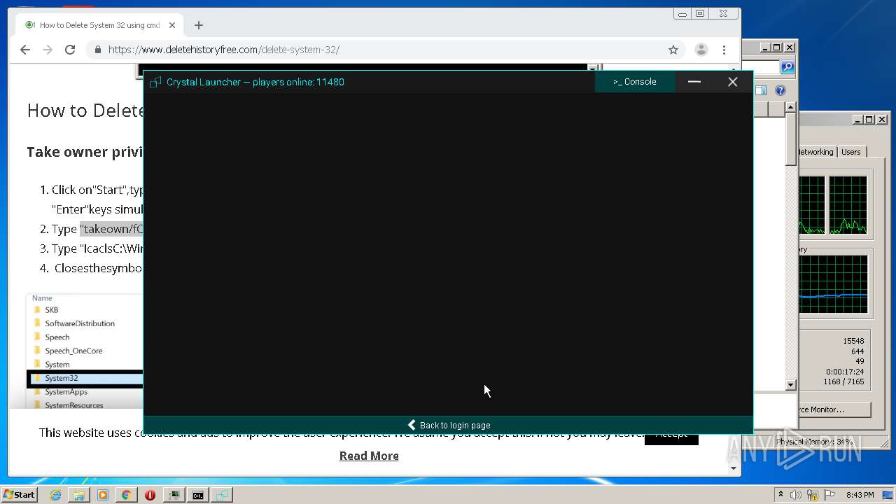
Task: Show hidden tray icons arrow
Action: [780, 495]
